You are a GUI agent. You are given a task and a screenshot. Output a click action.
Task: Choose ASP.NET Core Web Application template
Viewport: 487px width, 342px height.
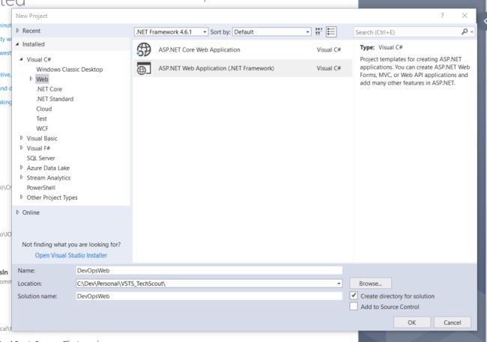pyautogui.click(x=243, y=49)
